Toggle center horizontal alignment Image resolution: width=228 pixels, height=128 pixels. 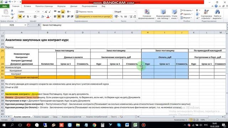tap(59, 17)
